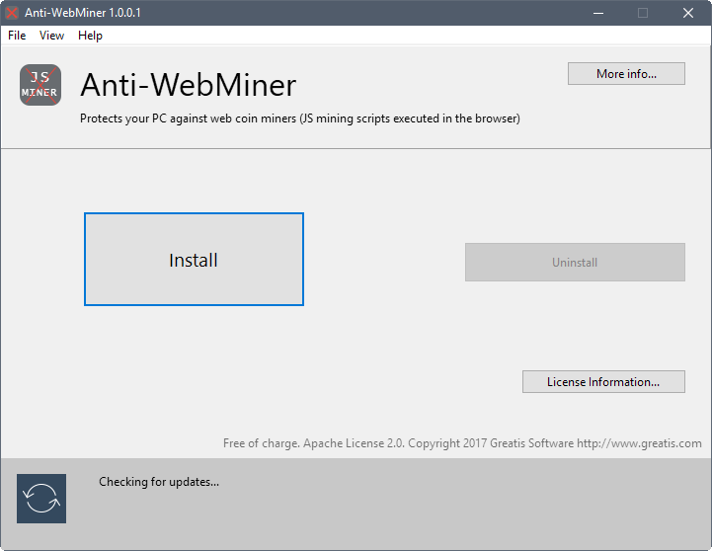Click the disabled maximize window button
This screenshot has width=712, height=551.
[x=643, y=13]
